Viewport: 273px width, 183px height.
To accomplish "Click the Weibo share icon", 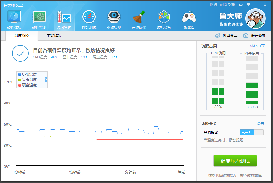I will tap(217, 35).
